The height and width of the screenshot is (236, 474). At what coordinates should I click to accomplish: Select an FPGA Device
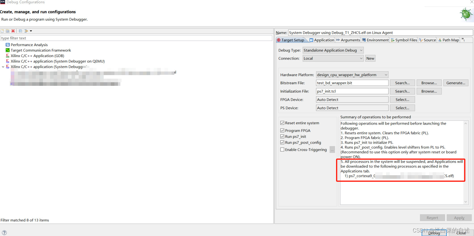[x=402, y=100]
